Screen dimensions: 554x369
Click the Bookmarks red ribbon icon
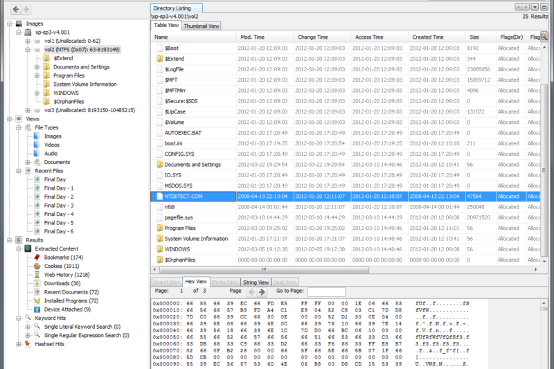[37, 258]
